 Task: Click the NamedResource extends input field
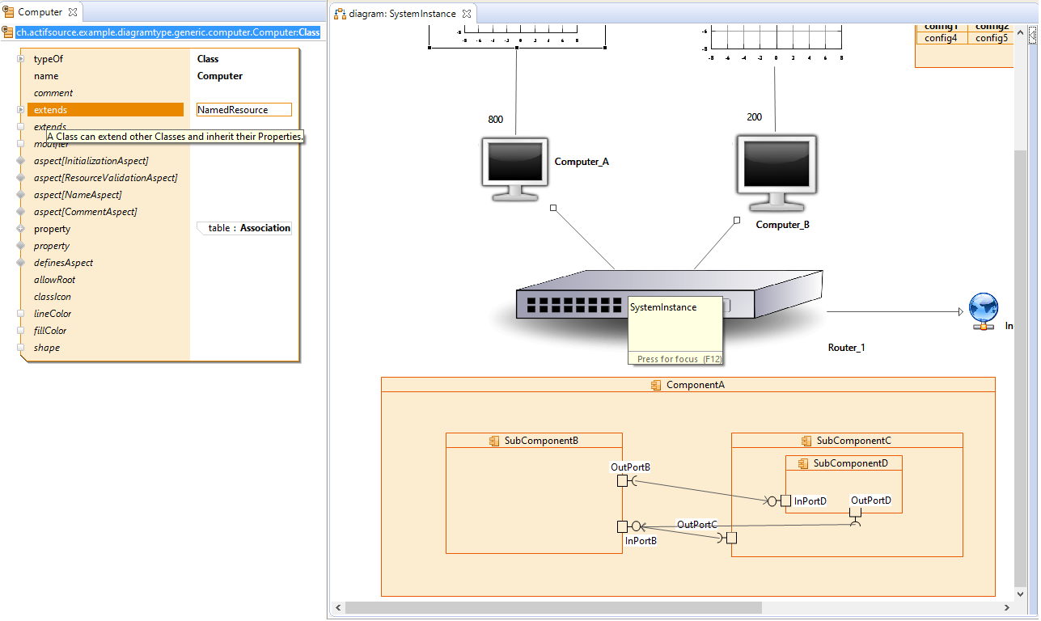[x=243, y=110]
